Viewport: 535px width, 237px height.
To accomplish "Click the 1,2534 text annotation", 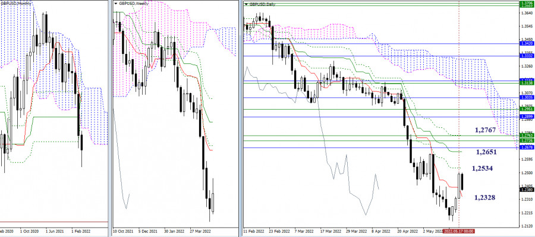I will 482,168.
